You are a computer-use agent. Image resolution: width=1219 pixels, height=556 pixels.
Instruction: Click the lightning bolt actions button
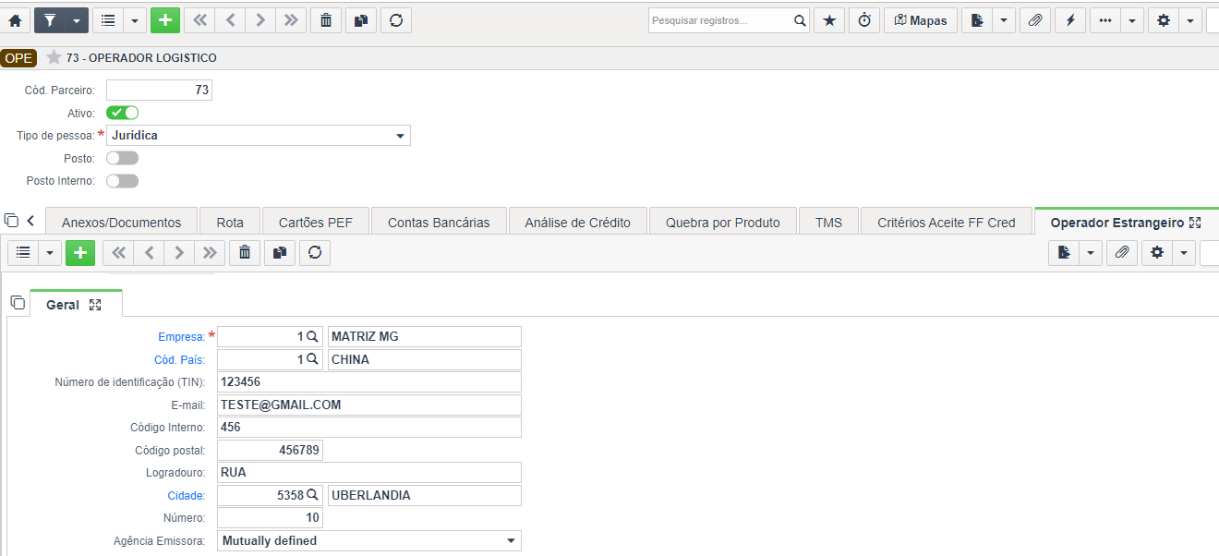click(1070, 20)
